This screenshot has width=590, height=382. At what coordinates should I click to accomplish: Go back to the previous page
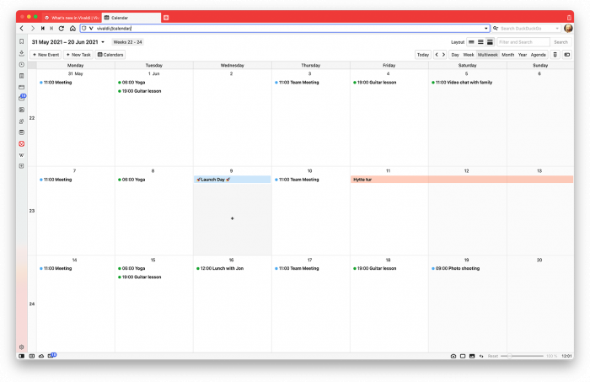point(22,28)
